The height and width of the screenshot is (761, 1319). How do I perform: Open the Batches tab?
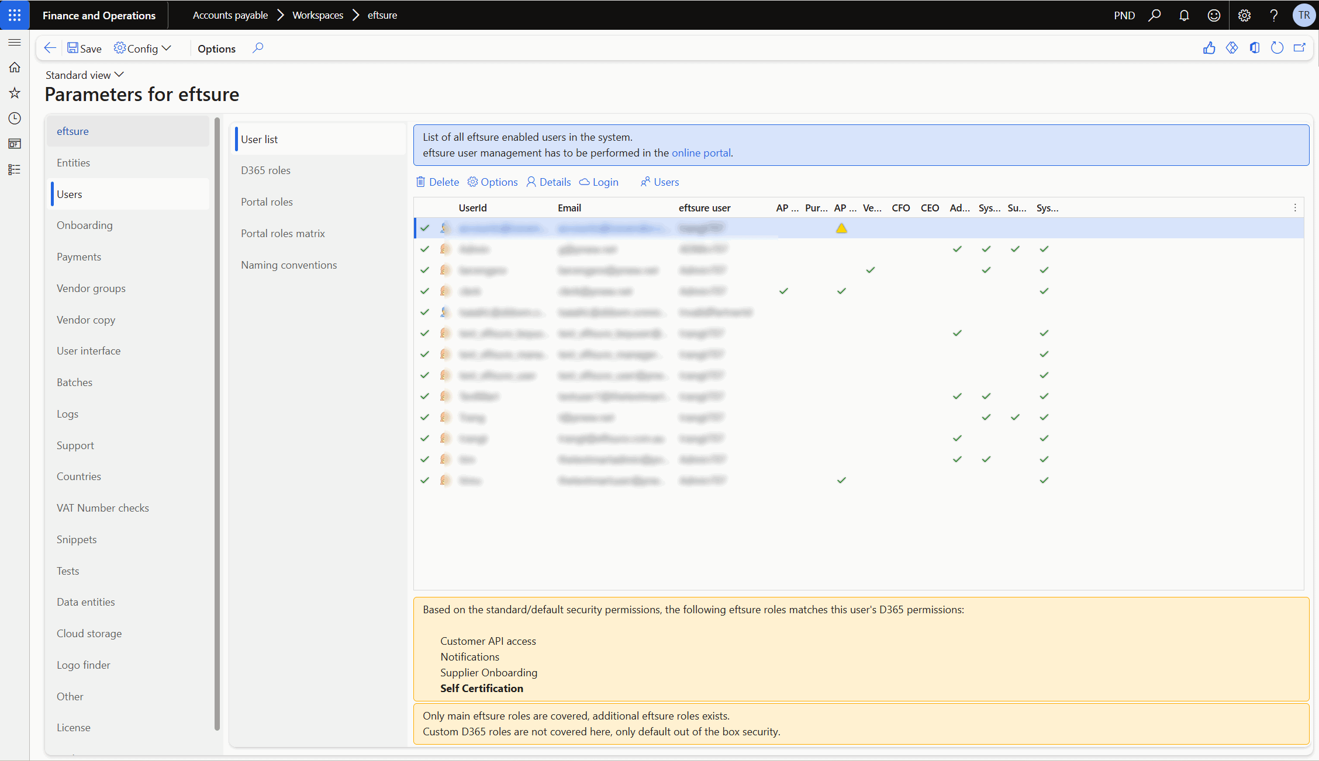coord(128,383)
